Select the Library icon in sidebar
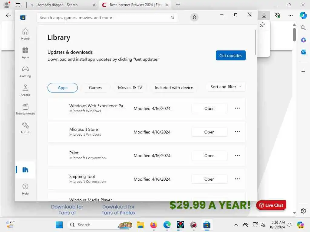 click(25, 170)
